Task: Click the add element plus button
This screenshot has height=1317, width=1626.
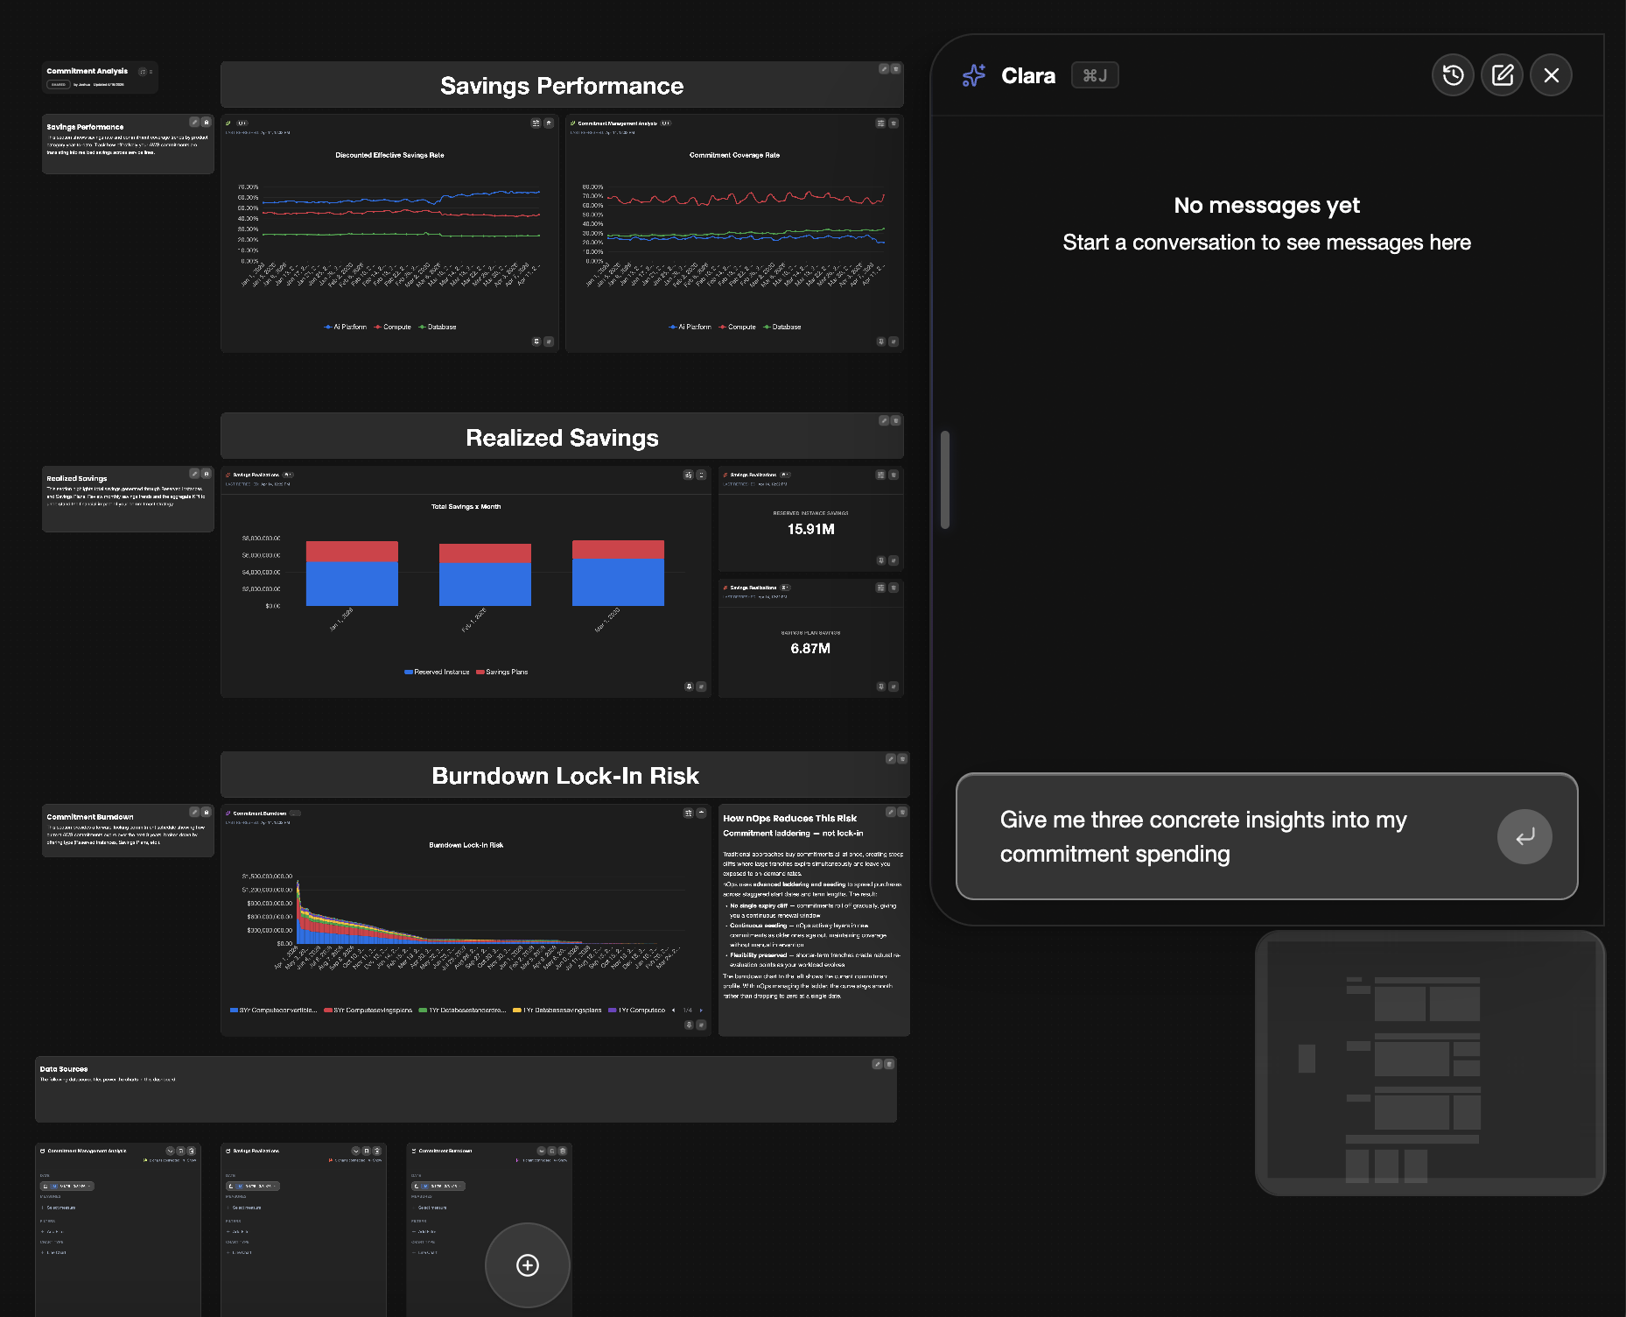Action: (528, 1264)
